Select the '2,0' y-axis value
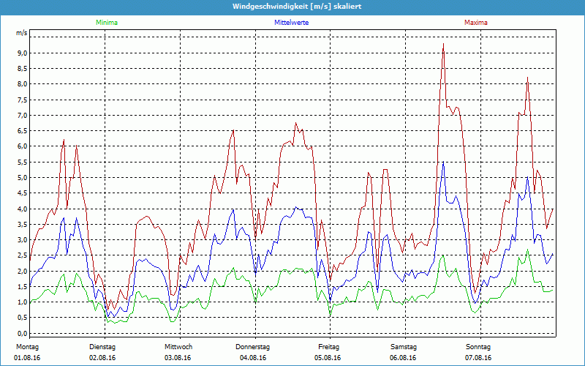Screen dimensions: 585x366 [22, 271]
